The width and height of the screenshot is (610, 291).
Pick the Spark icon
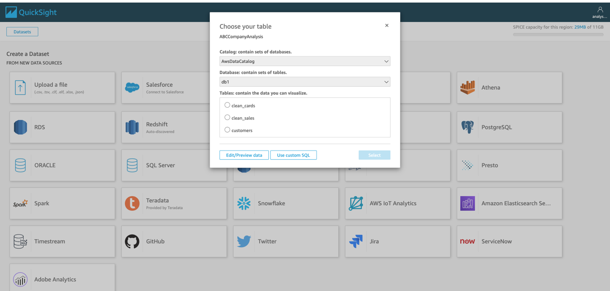coord(20,203)
